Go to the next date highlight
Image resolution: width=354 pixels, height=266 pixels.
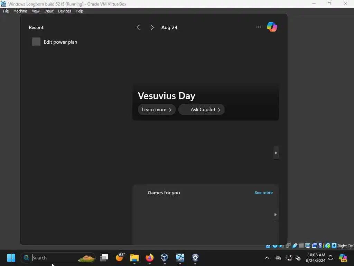tap(152, 27)
